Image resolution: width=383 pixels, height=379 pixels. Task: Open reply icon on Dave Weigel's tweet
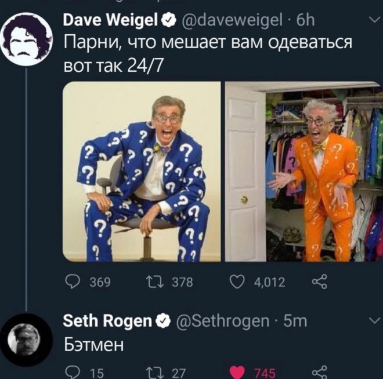[x=73, y=282]
